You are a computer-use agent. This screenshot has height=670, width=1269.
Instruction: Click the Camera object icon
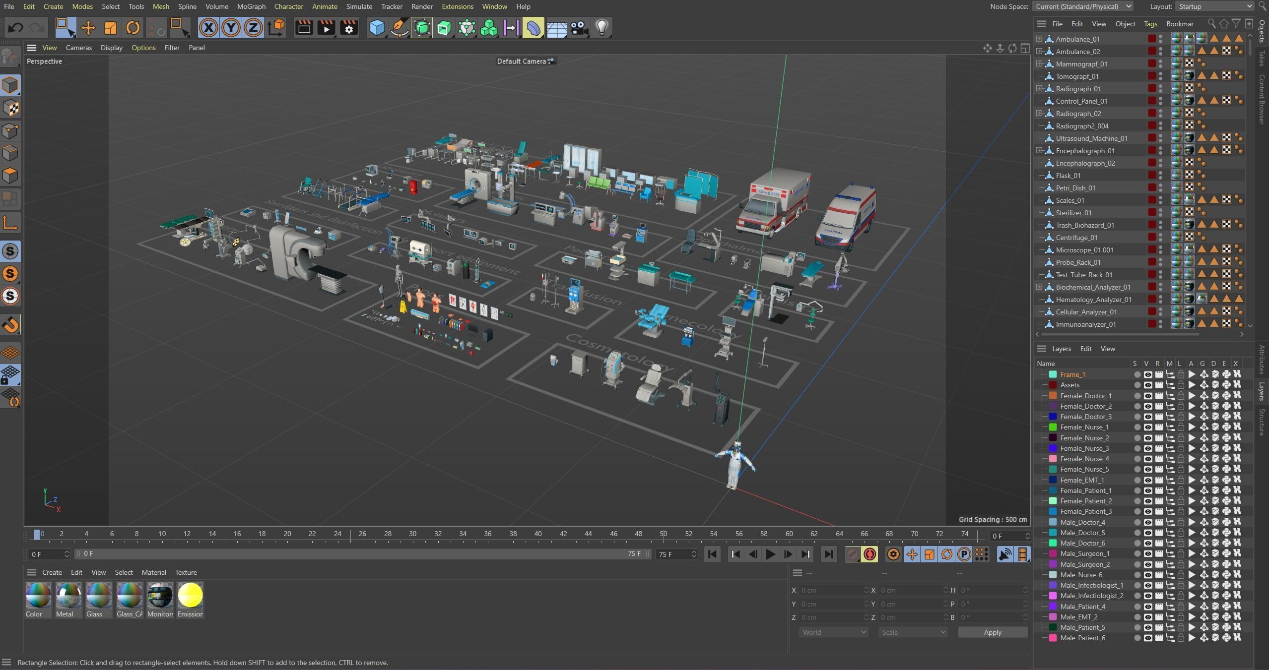[579, 28]
